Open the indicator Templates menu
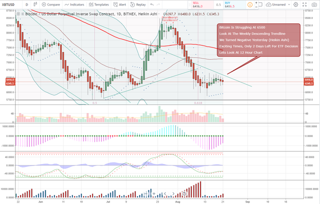This screenshot has width=320, height=204. coord(99,4)
